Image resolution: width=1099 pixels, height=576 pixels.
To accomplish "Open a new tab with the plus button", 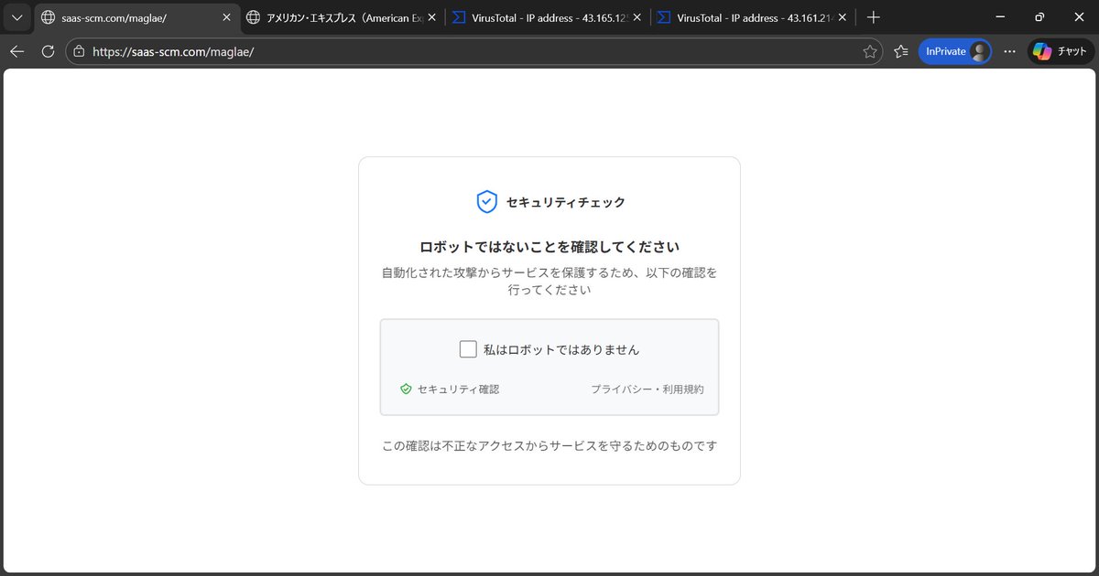I will coord(874,16).
